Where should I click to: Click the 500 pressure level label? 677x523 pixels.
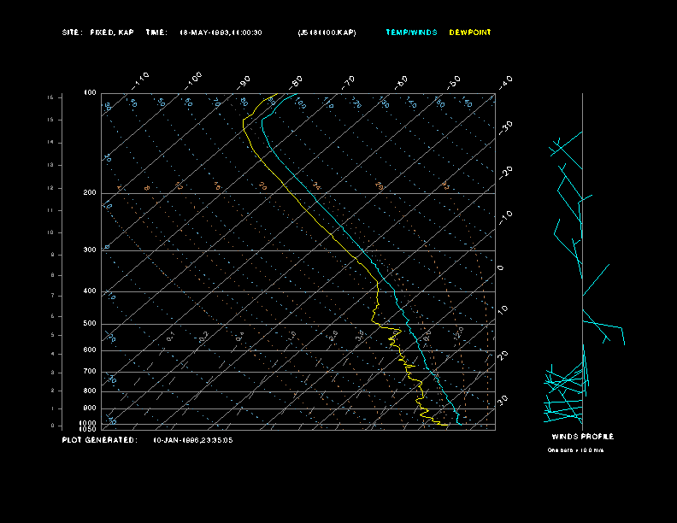90,323
